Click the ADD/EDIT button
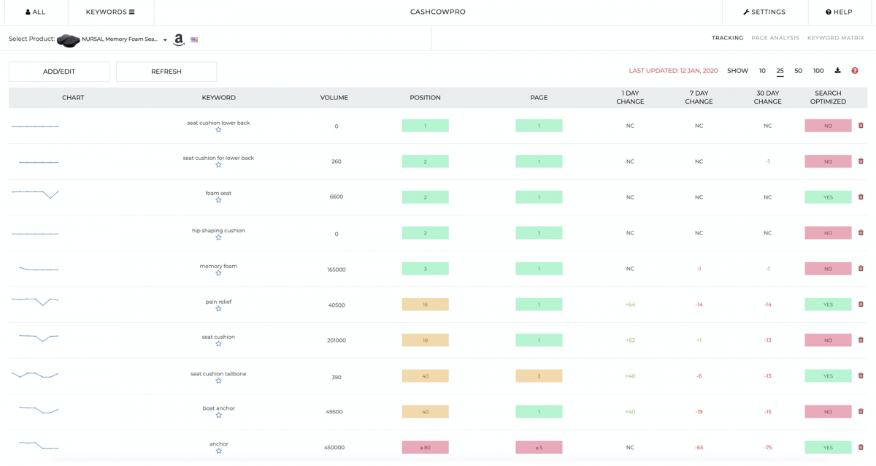 pos(58,71)
